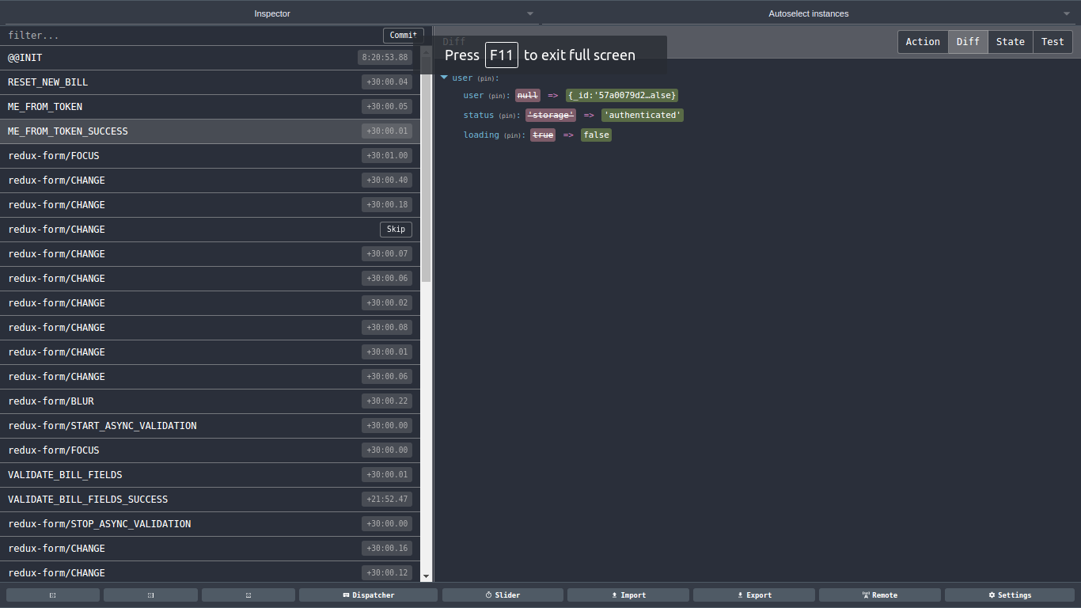This screenshot has height=608, width=1081.
Task: Pin the nested user property
Action: [x=499, y=96]
